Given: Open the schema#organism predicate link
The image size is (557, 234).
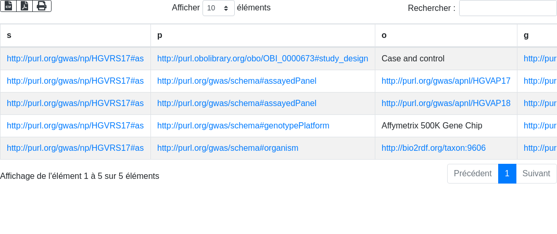Looking at the screenshot, I should pyautogui.click(x=227, y=148).
